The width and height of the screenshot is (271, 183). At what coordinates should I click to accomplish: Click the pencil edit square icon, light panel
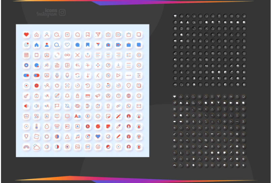57,96
